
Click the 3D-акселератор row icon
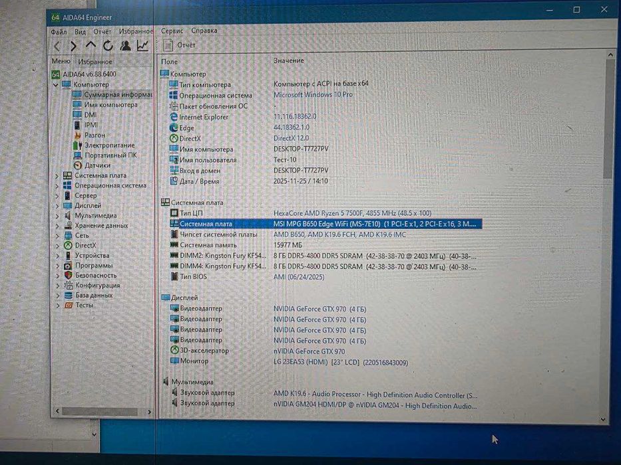click(174, 350)
